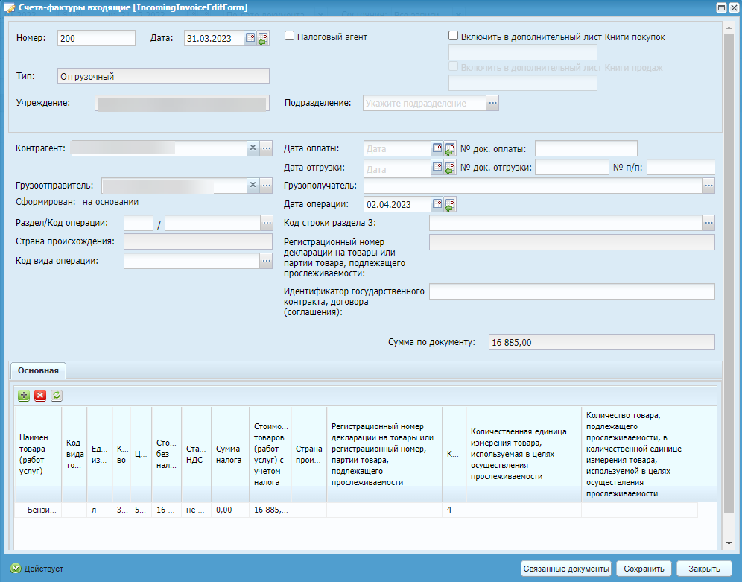Open calendar for Дата оплаты
Viewport: 742px width, 582px height.
tap(437, 148)
